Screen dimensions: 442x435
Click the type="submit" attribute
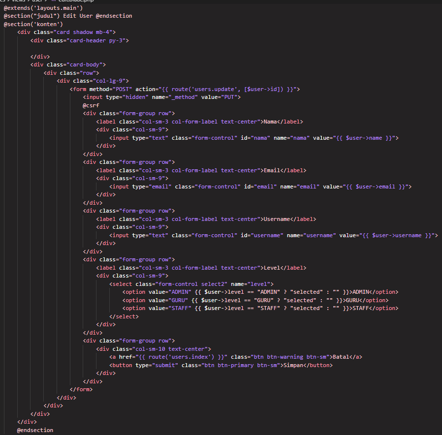(x=157, y=366)
